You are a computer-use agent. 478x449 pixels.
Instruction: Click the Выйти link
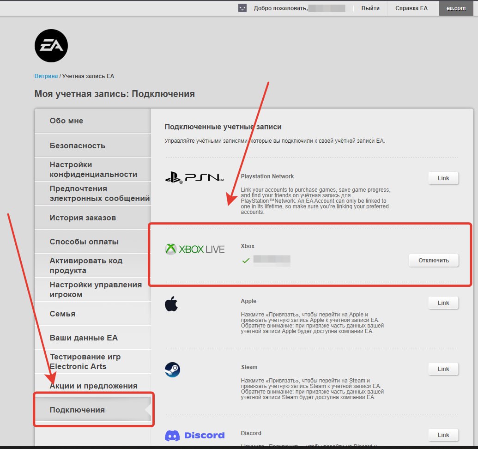click(x=370, y=8)
